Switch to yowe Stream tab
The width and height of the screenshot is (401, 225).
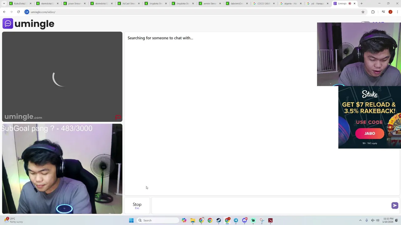tap(74, 3)
